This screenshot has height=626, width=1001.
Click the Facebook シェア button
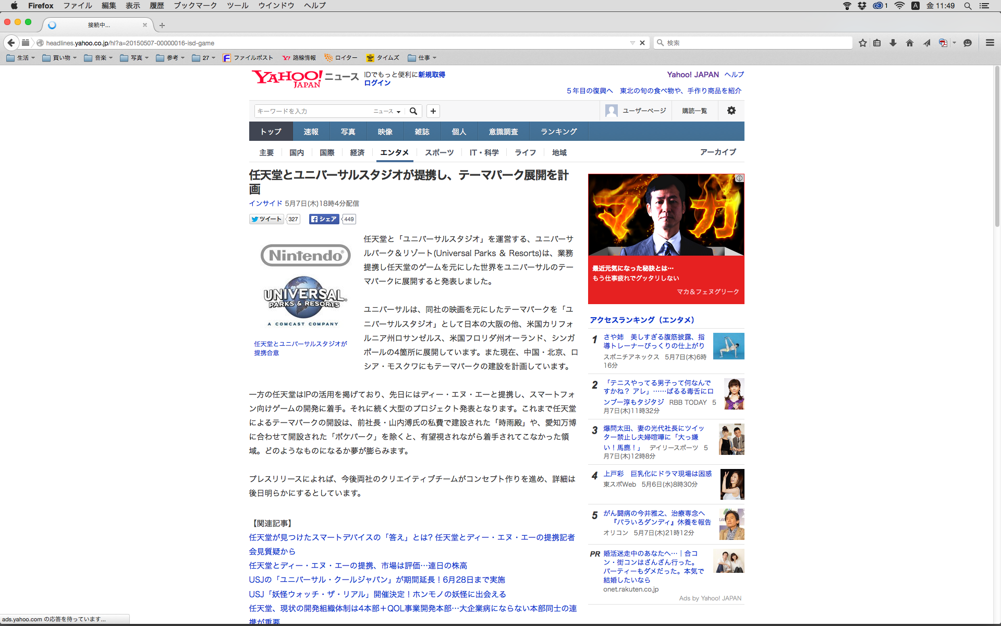click(324, 219)
